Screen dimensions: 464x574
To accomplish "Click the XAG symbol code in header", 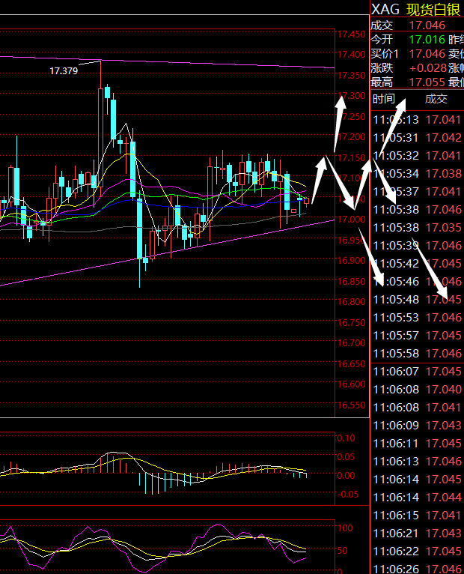I will click(385, 10).
